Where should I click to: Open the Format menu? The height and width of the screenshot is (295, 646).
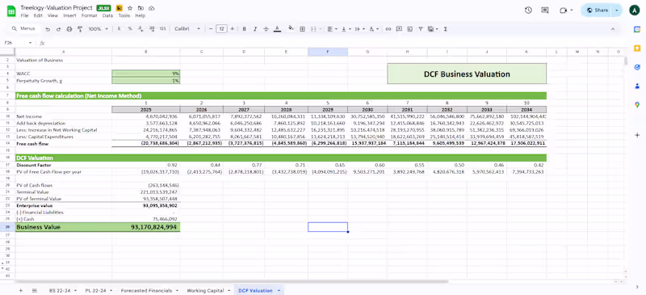point(90,15)
